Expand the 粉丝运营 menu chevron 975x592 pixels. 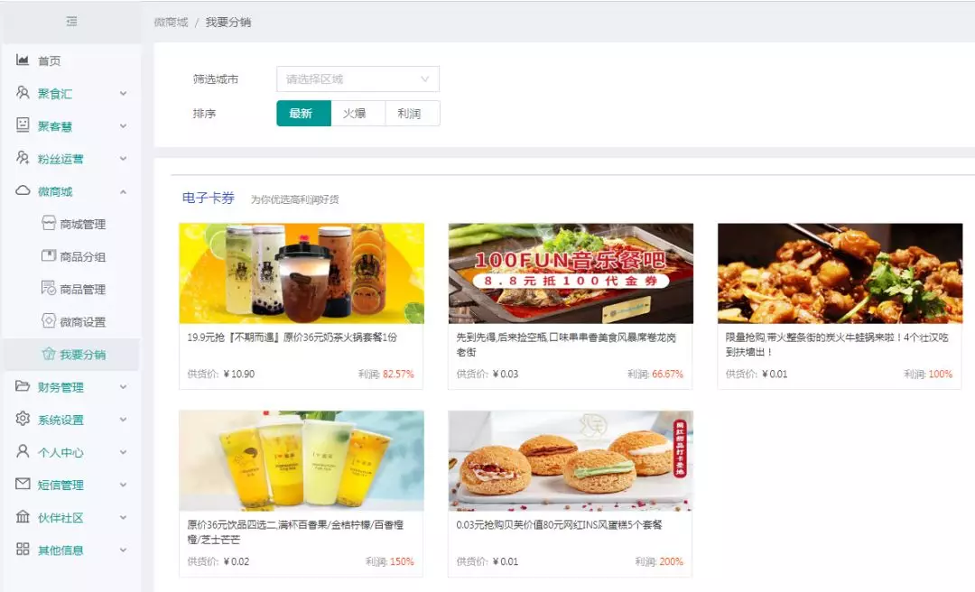(124, 159)
